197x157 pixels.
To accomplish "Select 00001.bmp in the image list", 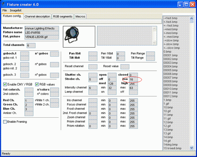I will (170, 55).
